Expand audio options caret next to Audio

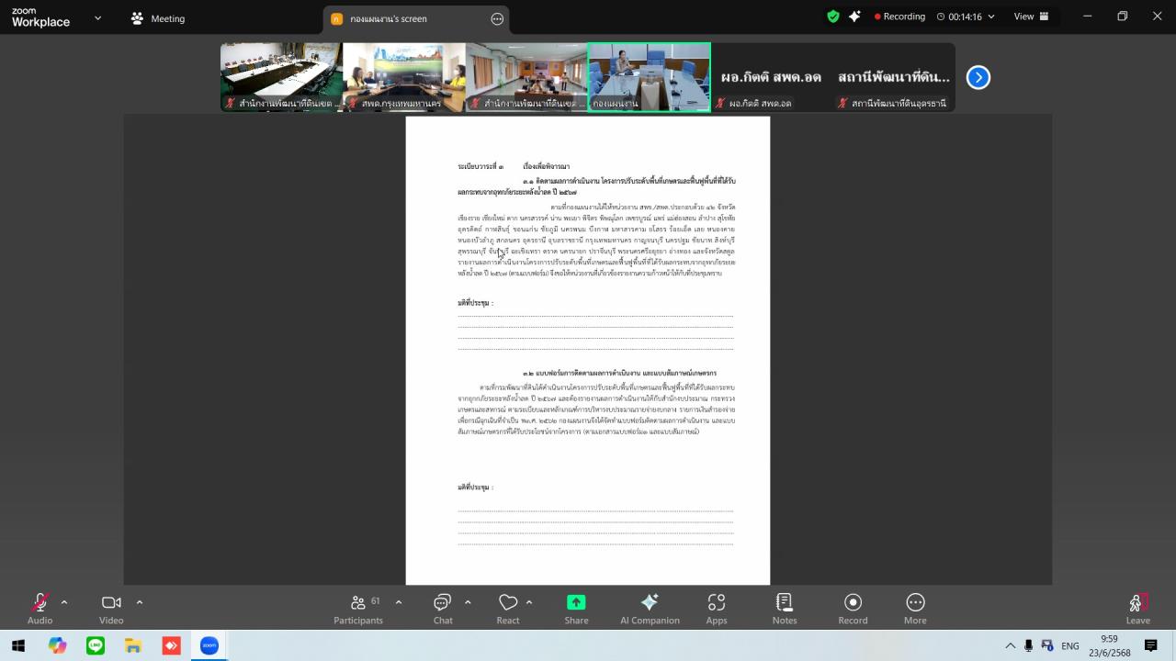pos(64,602)
